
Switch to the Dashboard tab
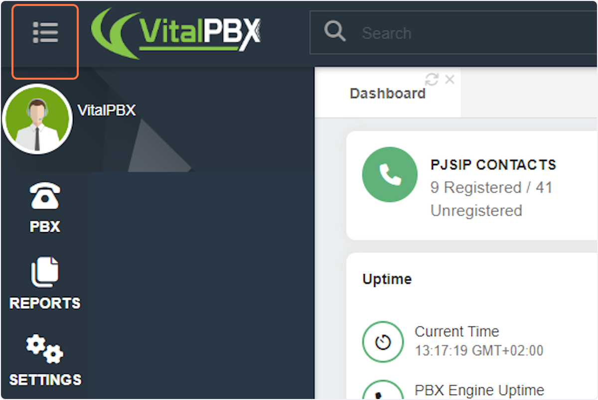tap(388, 94)
